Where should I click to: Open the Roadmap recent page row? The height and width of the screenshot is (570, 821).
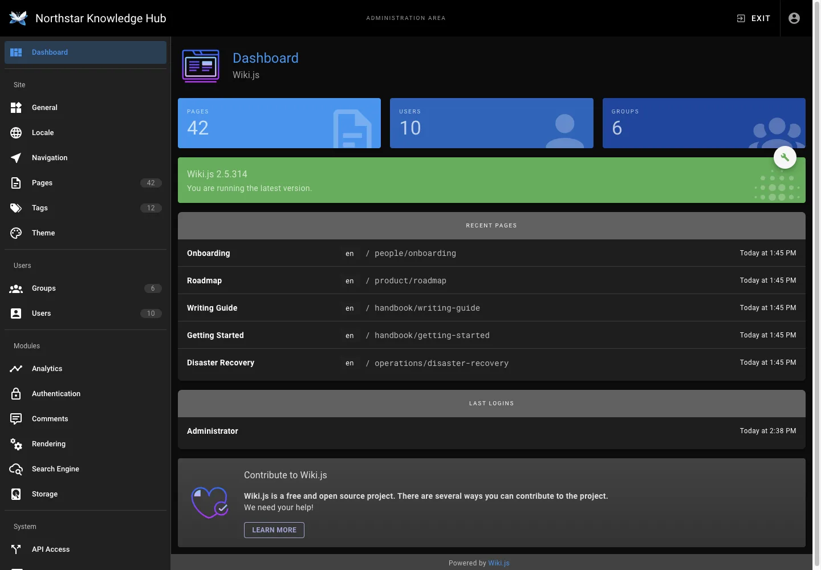491,280
